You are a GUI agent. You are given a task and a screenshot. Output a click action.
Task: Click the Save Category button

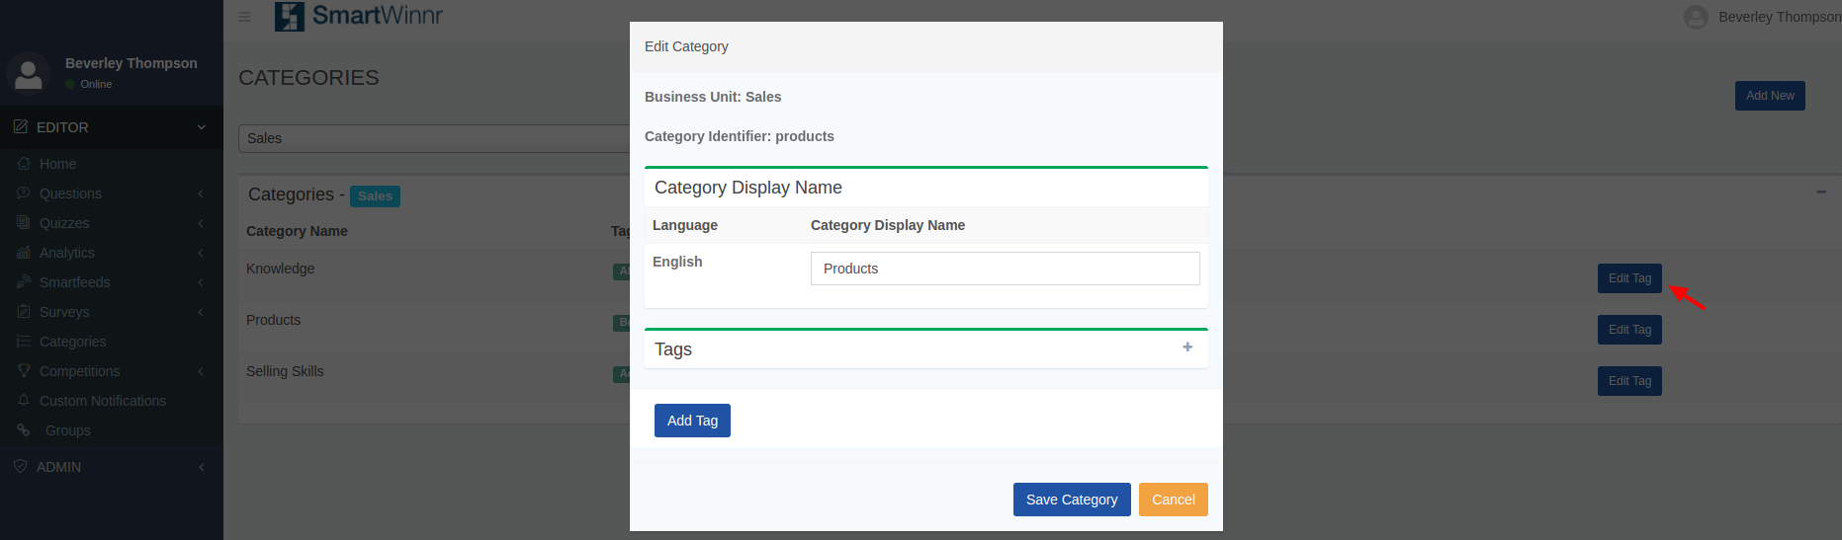pyautogui.click(x=1071, y=500)
